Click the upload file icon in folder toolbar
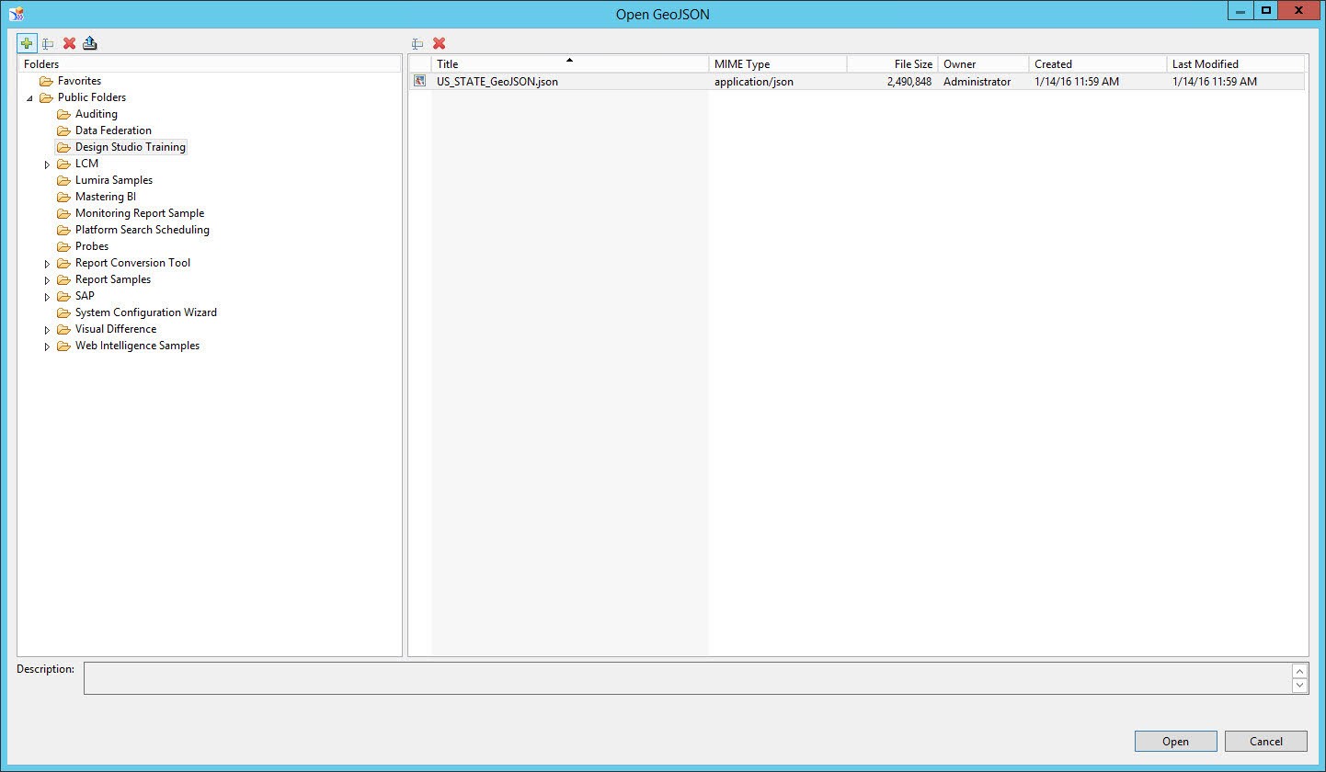1326x772 pixels. coord(89,43)
